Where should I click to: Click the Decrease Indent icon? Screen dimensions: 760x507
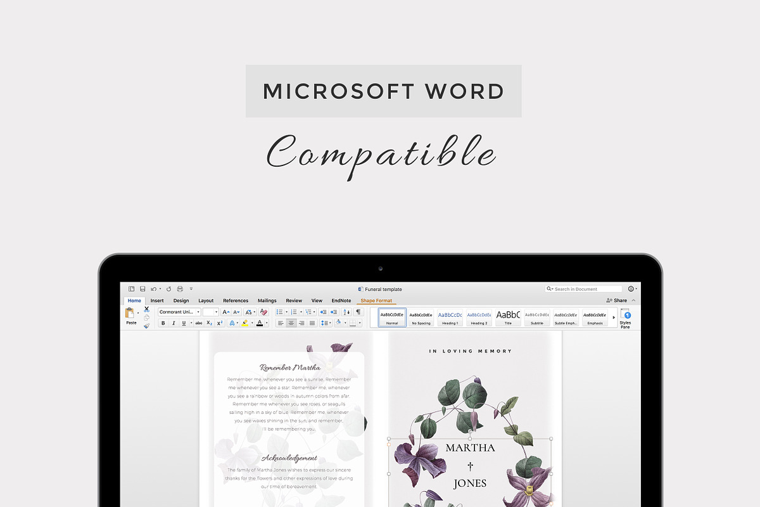(323, 312)
